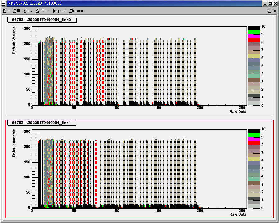Click "Default Variable" axis title in lower plot
The width and height of the screenshot is (279, 223).
click(x=14, y=143)
